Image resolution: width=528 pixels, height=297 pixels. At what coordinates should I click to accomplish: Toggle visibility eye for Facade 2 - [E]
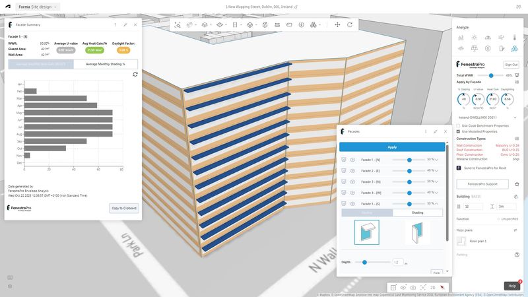(352, 170)
